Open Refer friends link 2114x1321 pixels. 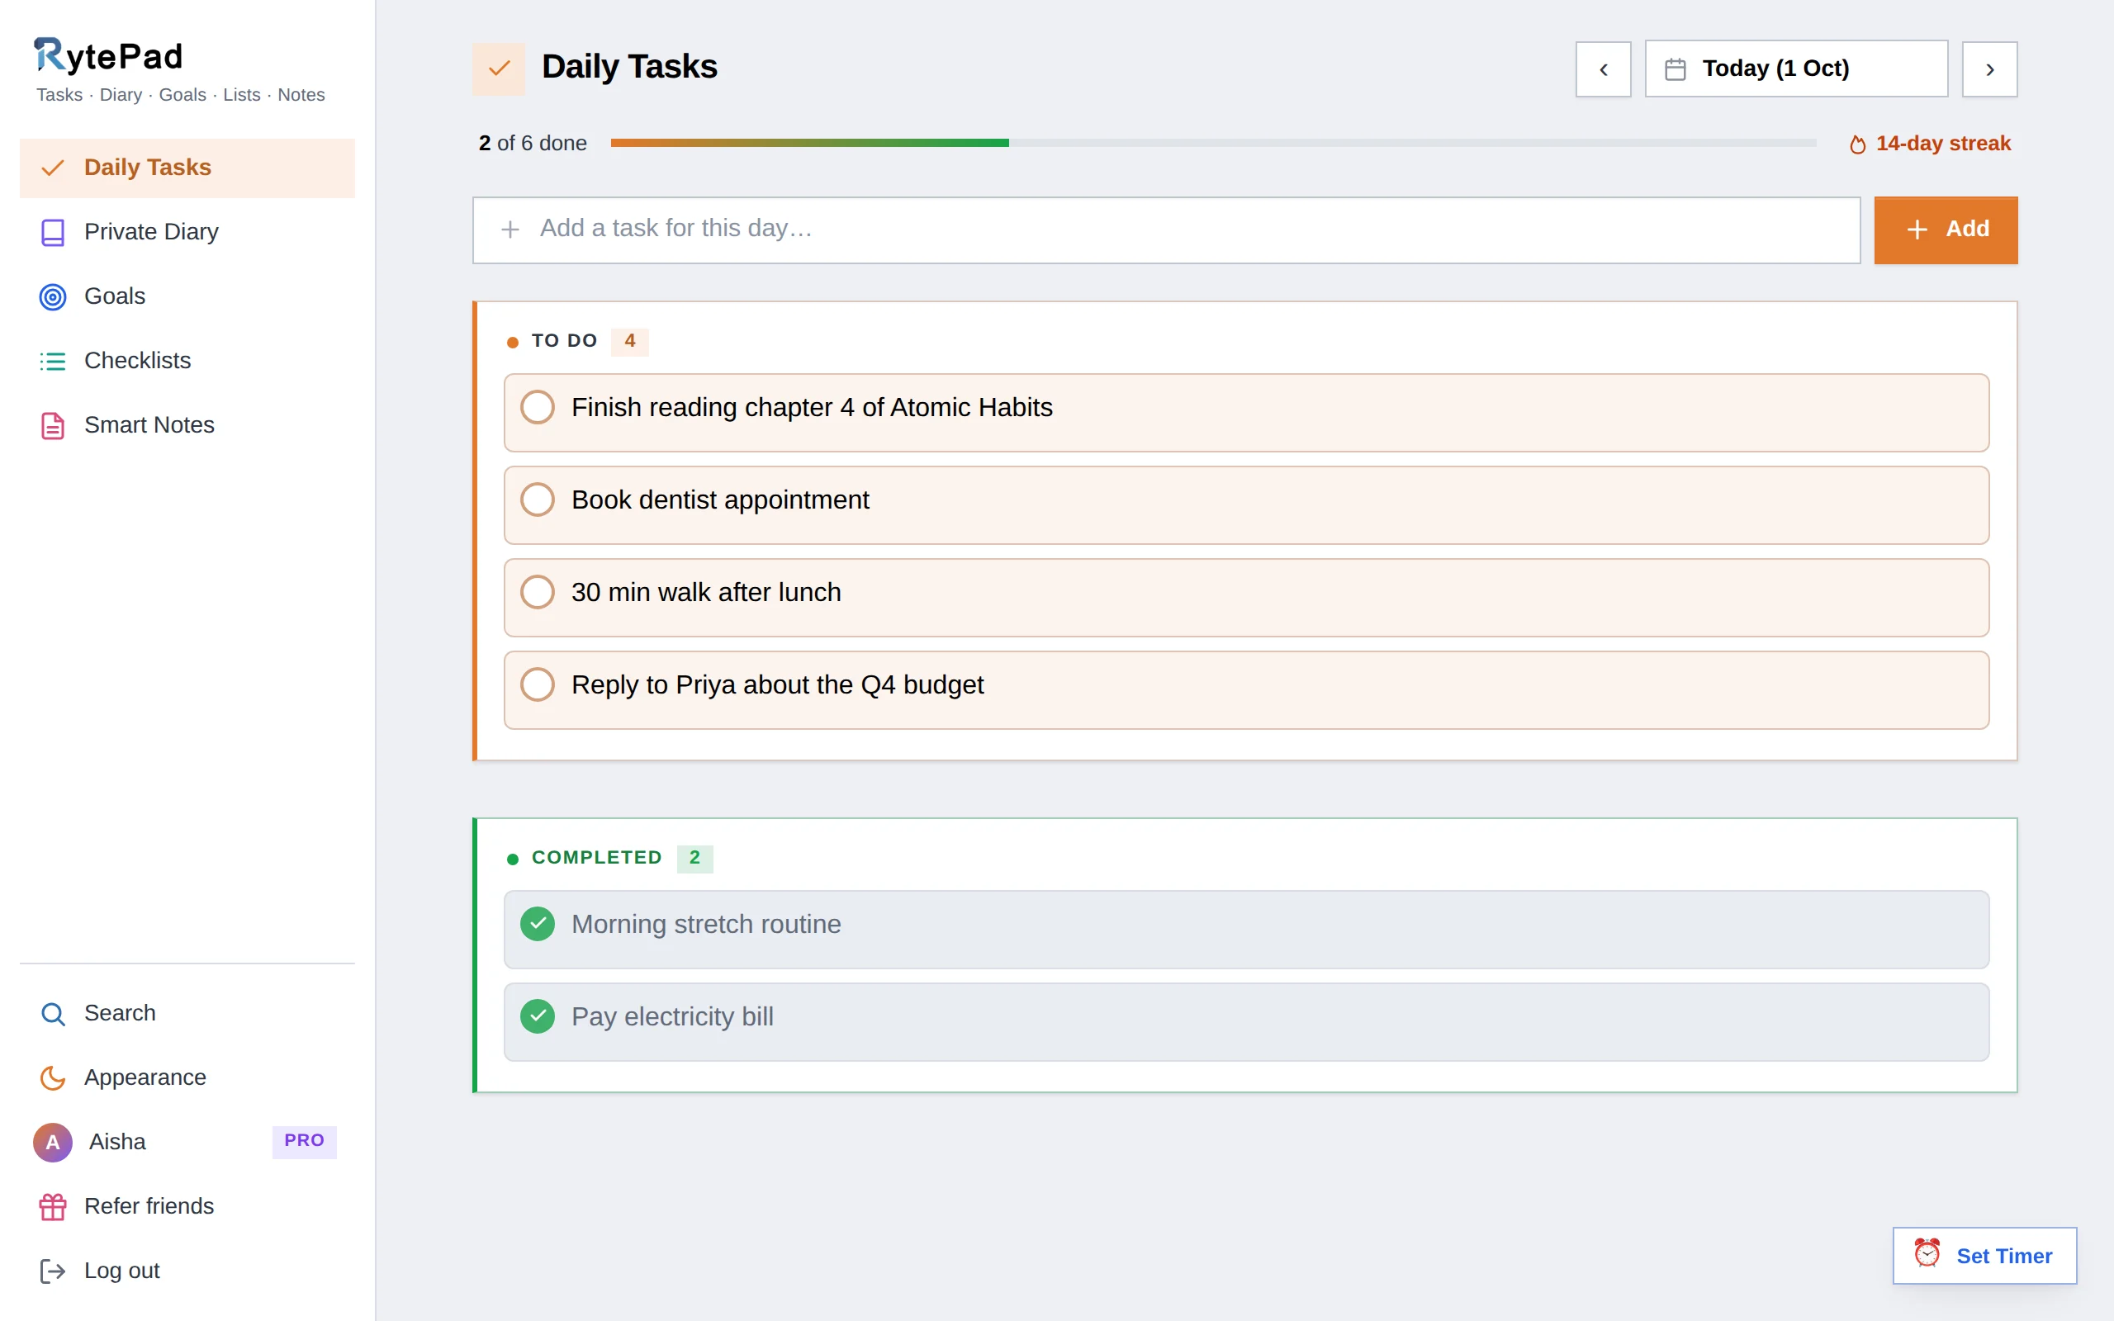tap(187, 1206)
